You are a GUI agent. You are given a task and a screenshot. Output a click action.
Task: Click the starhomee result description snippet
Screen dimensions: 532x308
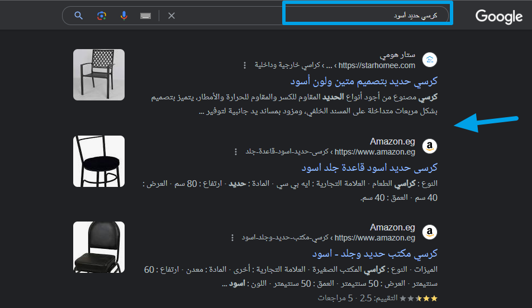[294, 104]
